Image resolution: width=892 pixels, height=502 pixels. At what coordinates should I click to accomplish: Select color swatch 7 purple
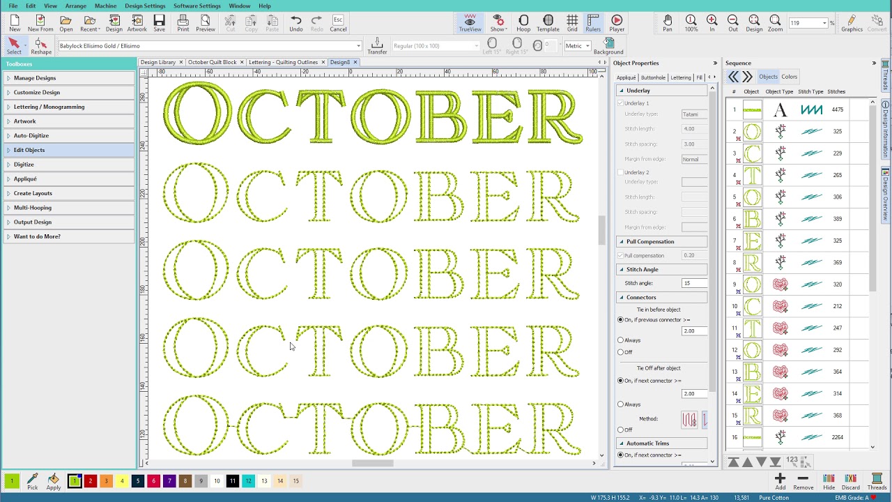point(169,481)
